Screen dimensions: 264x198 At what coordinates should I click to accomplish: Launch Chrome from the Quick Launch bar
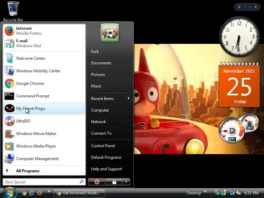point(24,193)
